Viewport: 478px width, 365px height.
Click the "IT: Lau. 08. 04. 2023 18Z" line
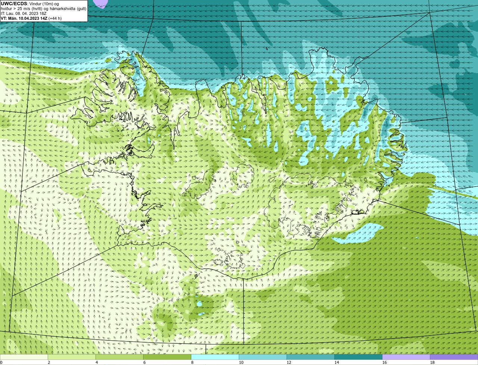click(x=24, y=13)
